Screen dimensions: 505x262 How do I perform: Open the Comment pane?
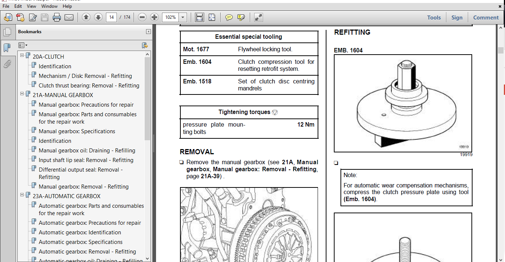point(485,17)
